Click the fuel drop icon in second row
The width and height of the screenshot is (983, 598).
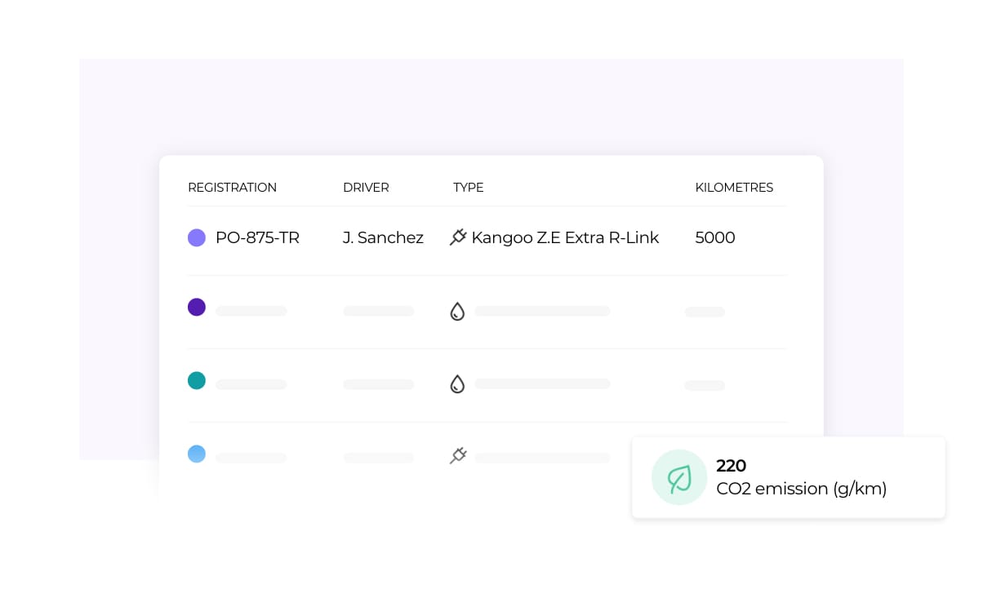pos(457,311)
